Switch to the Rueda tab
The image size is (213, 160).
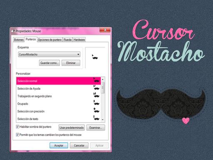click(67, 40)
